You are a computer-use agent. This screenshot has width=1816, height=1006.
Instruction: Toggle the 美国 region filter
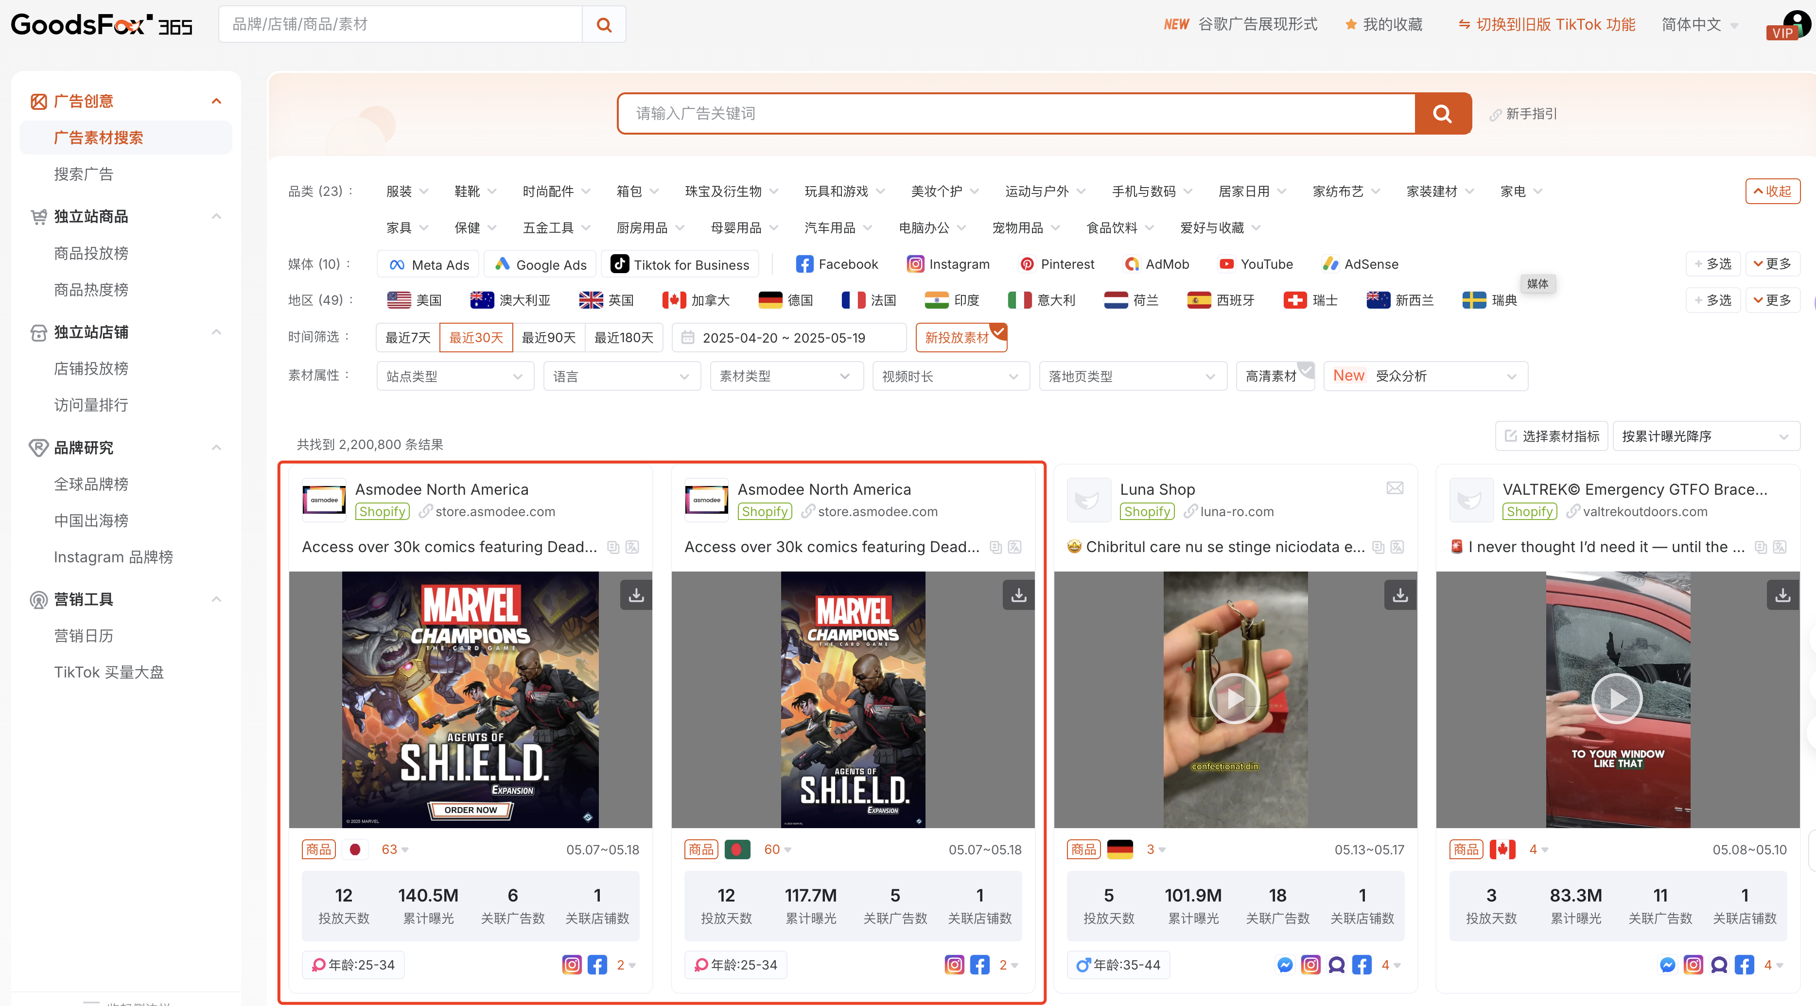(415, 300)
